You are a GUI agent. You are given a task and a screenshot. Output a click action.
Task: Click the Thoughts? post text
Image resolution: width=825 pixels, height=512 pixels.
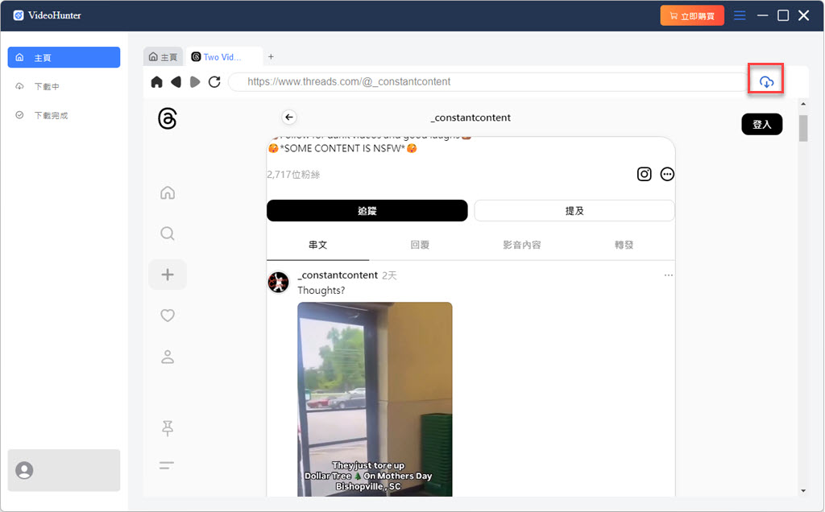[x=321, y=291]
